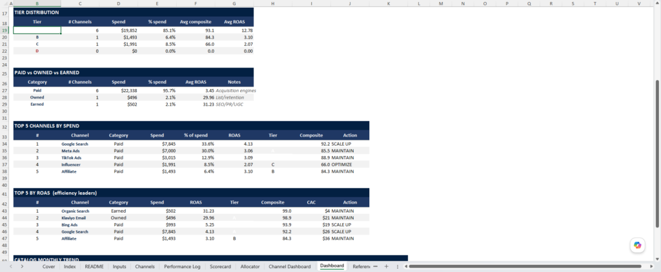
Task: Click the Avg composite column heading
Action: (196, 22)
